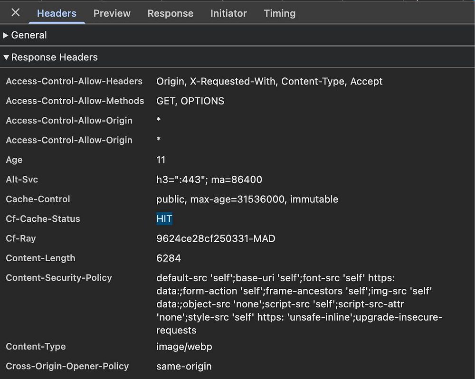Close the request details panel

[x=16, y=13]
